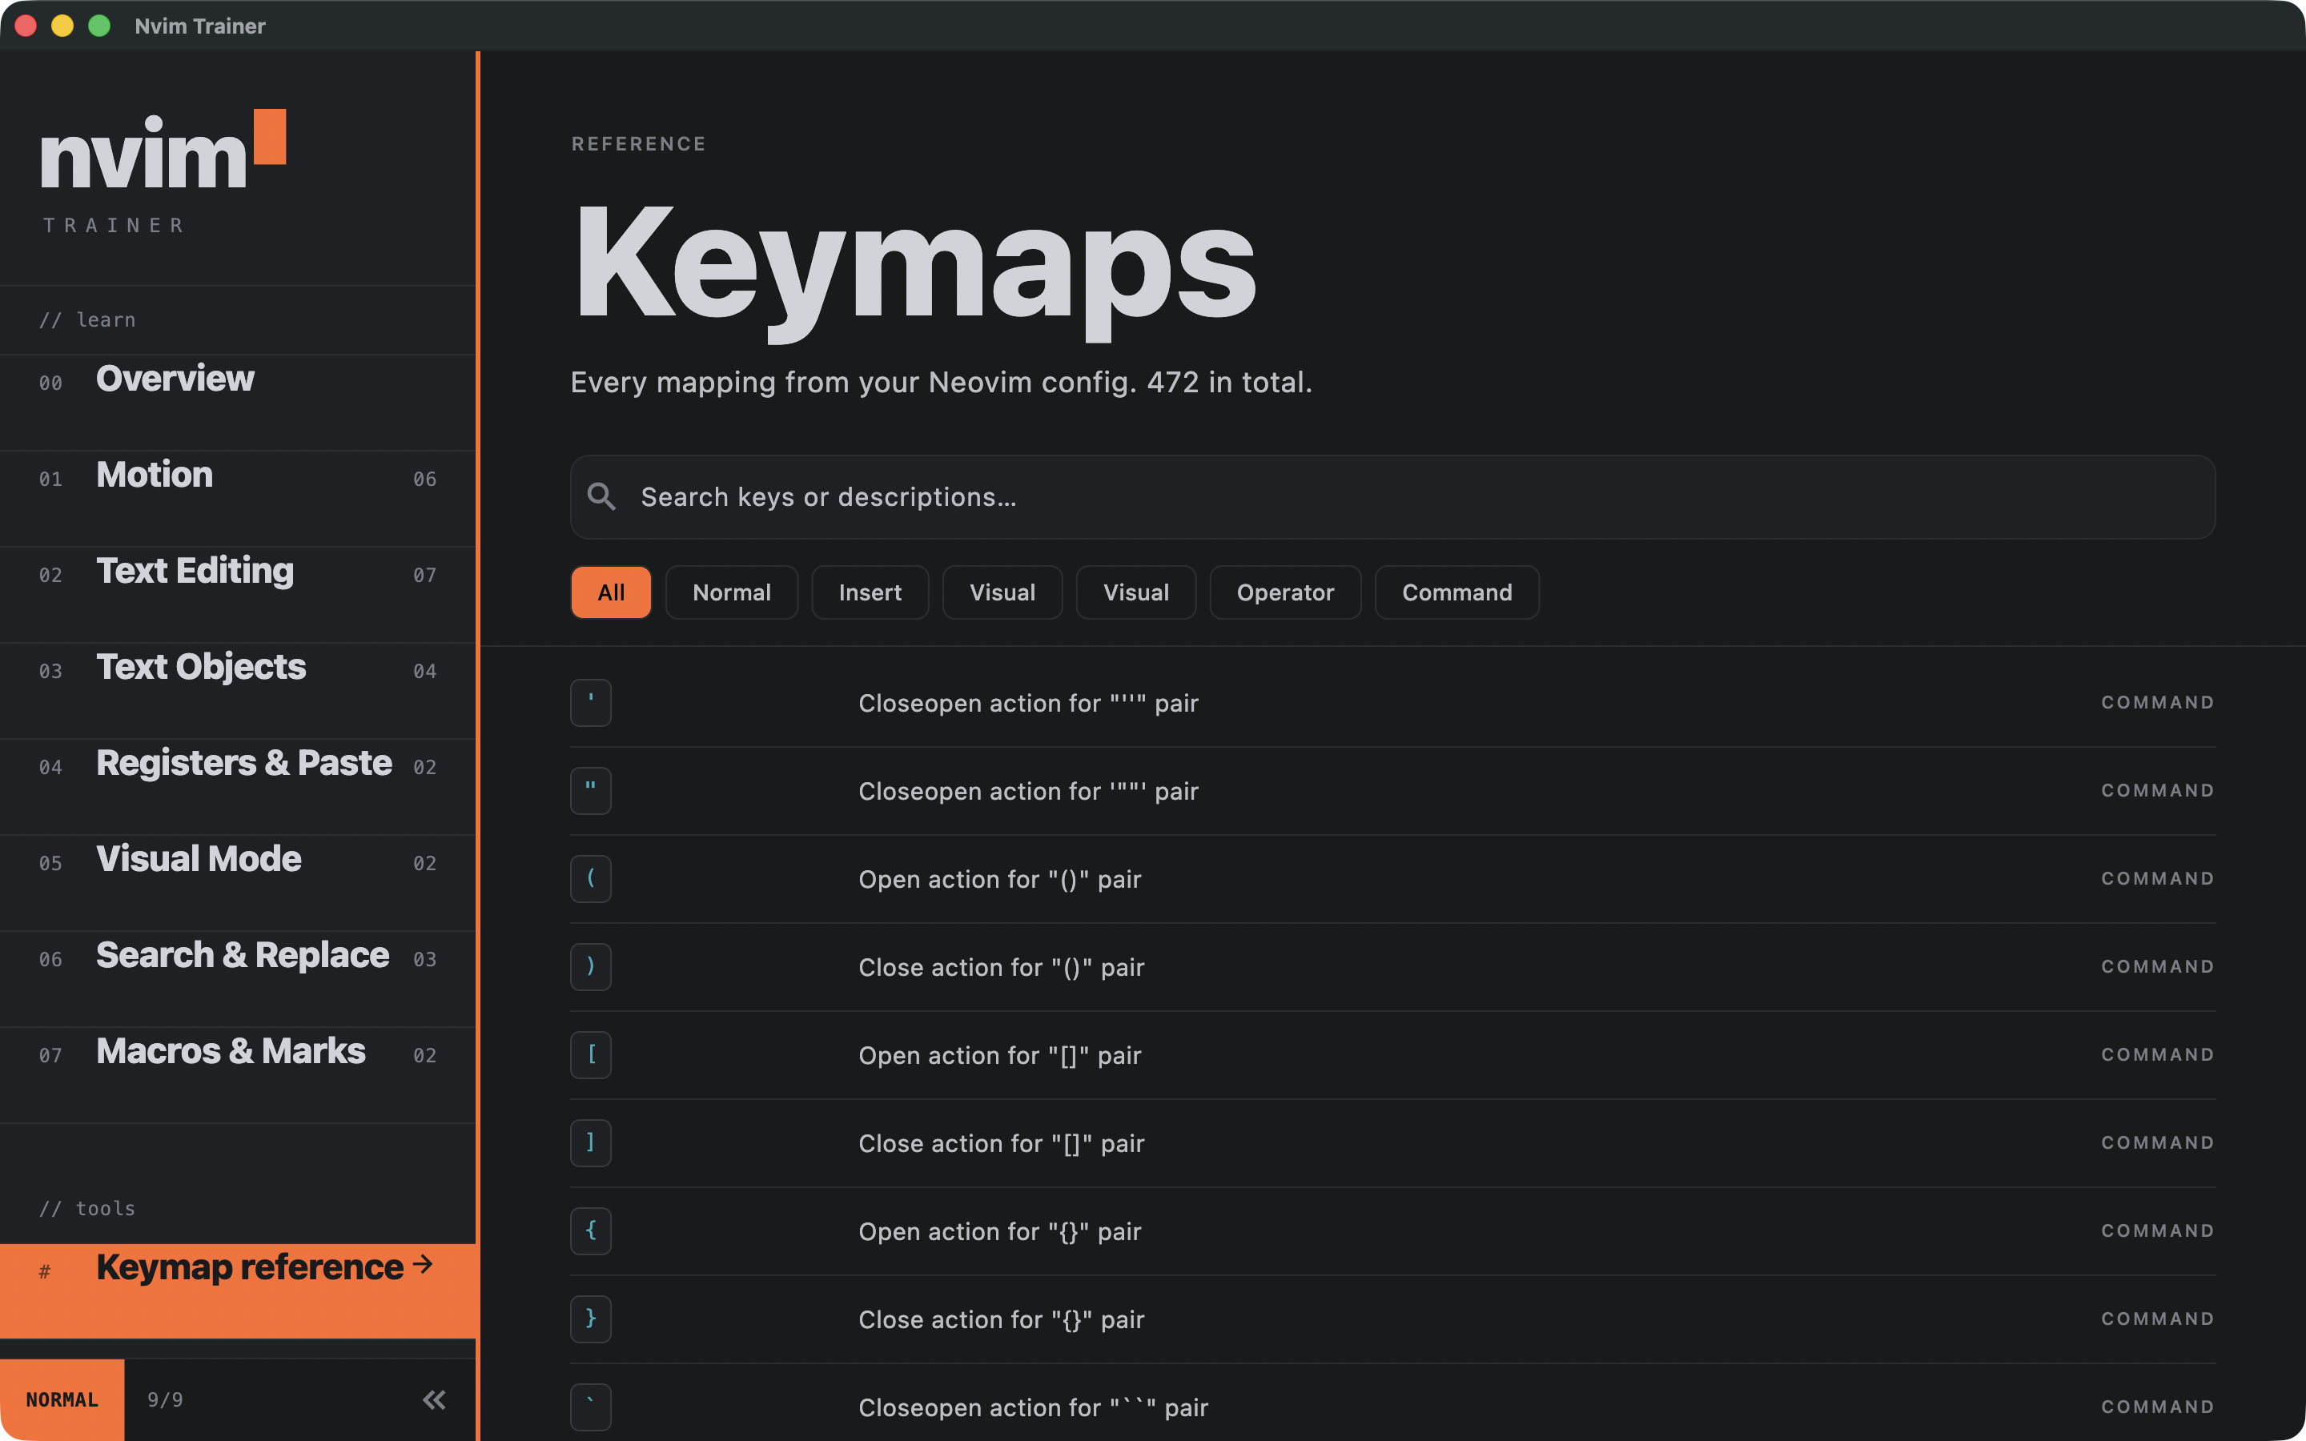Screen dimensions: 2306x1441
Task: Click 'Close action for "()" pair' description
Action: click(1002, 967)
